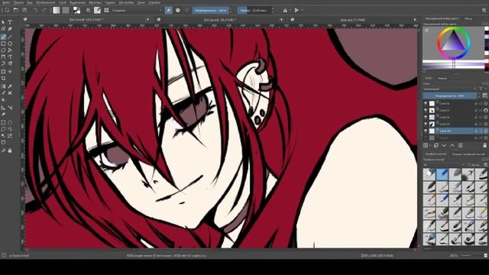Screen dimensions: 489x275
Task: Delete the selected layer with trash icon
Action: 484,145
